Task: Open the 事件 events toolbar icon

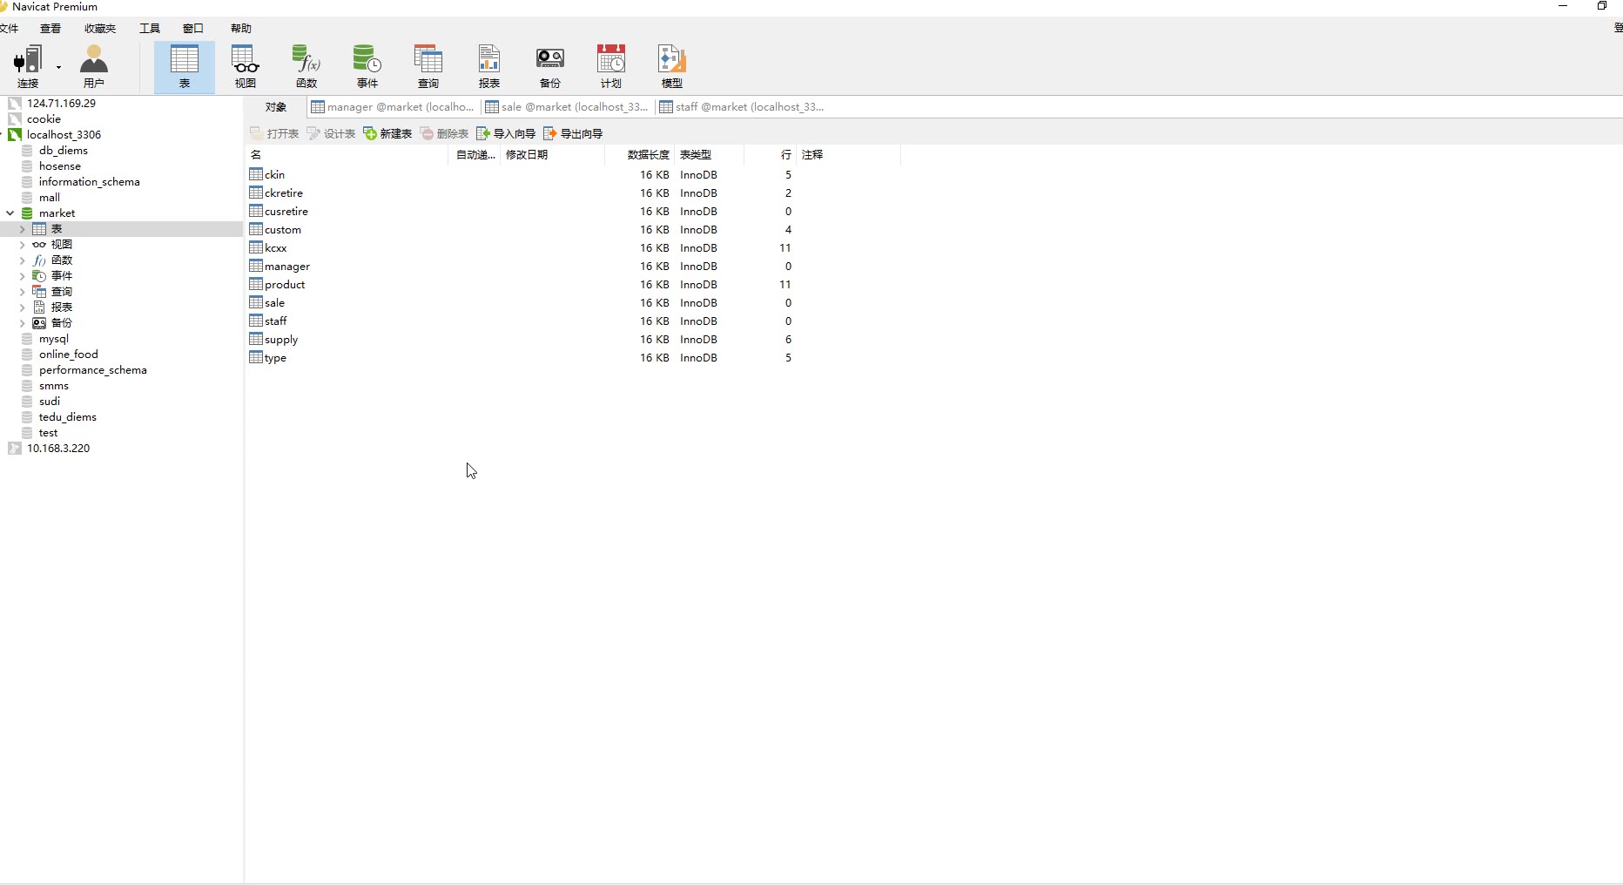Action: click(x=367, y=66)
